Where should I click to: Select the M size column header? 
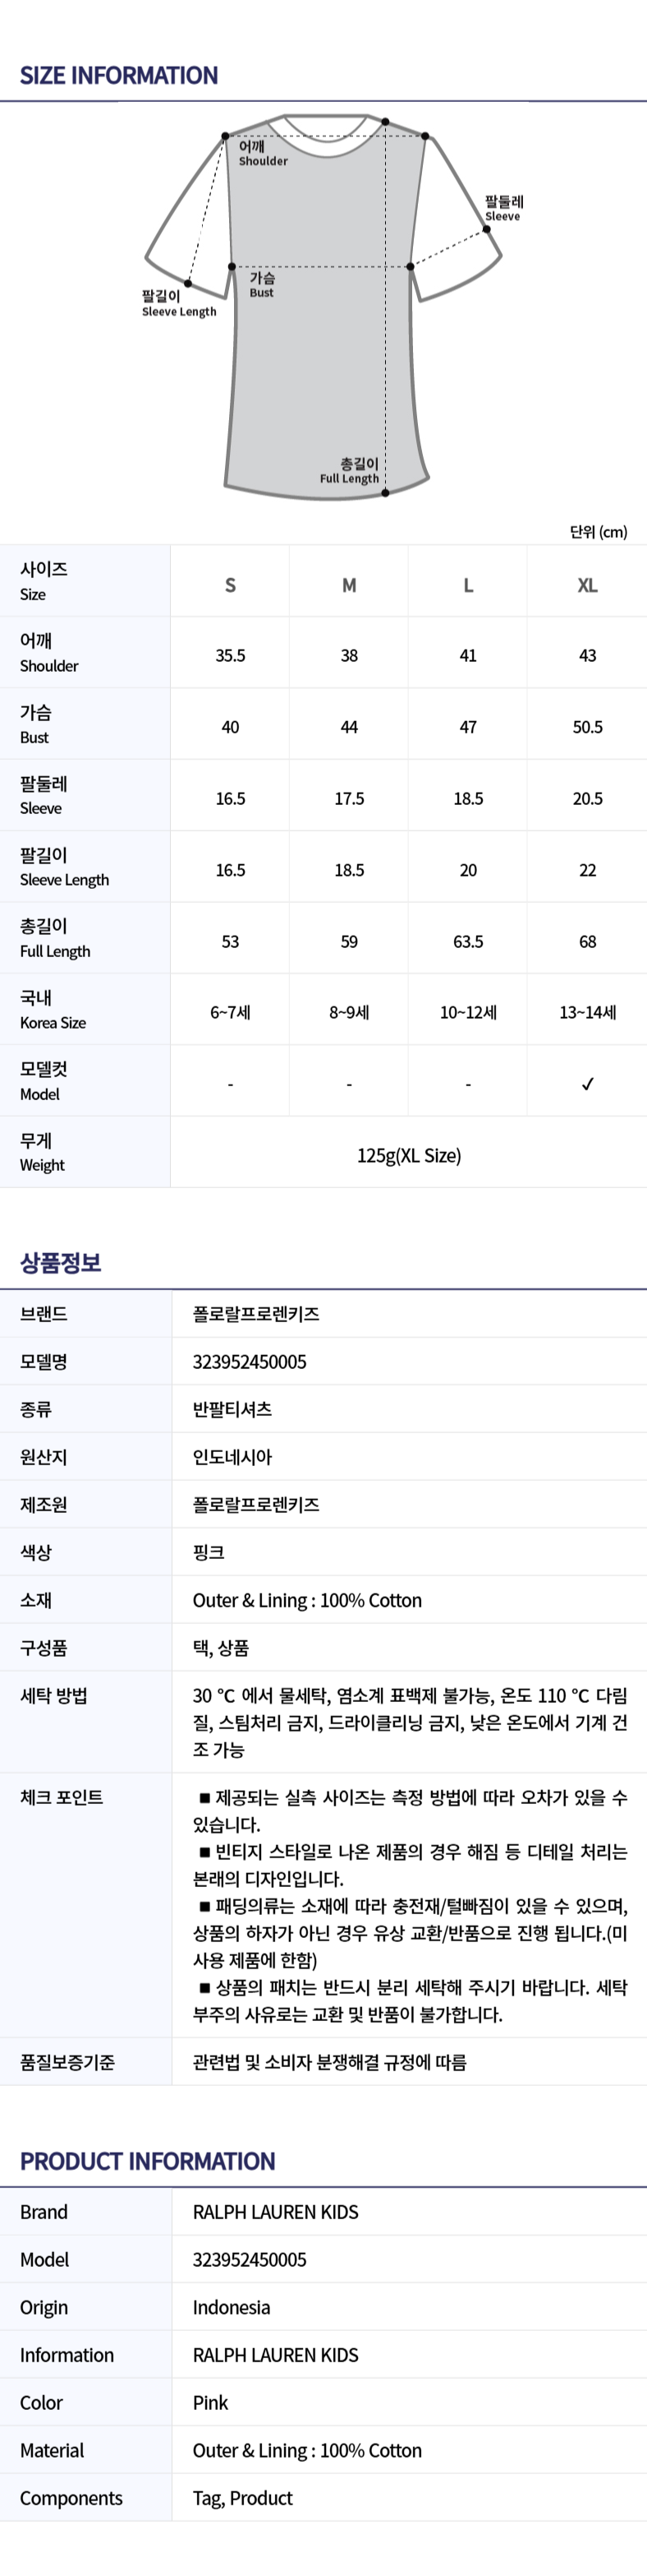click(x=348, y=585)
